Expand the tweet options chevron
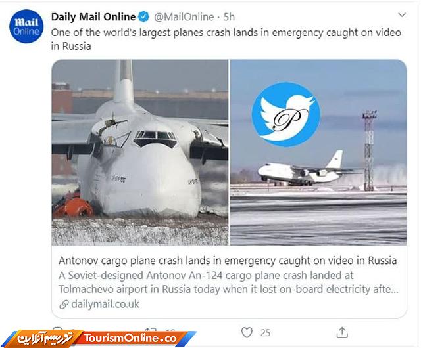This screenshot has height=348, width=421. (402, 14)
